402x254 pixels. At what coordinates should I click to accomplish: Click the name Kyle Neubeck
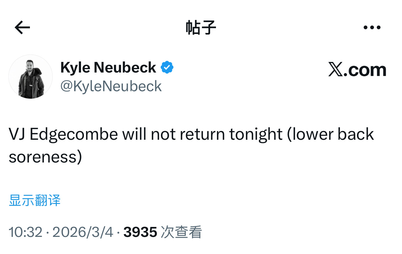click(x=108, y=67)
